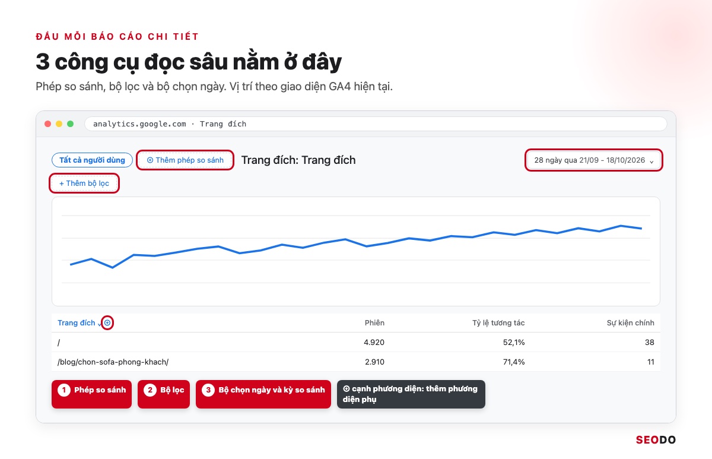The height and width of the screenshot is (459, 712).
Task: Click the thêm phương diện phụ note
Action: tap(411, 394)
